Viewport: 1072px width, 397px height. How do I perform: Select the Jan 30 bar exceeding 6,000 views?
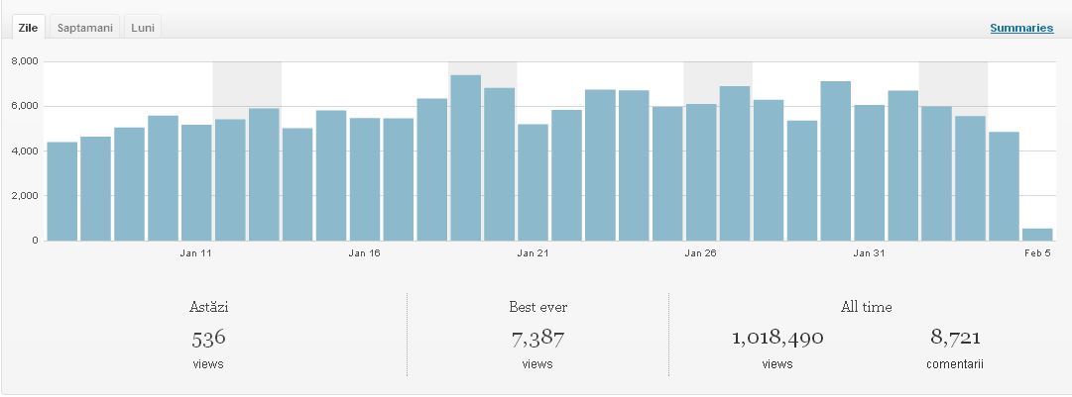pyautogui.click(x=835, y=161)
